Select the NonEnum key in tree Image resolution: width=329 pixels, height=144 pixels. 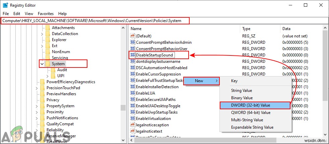pos(61,52)
